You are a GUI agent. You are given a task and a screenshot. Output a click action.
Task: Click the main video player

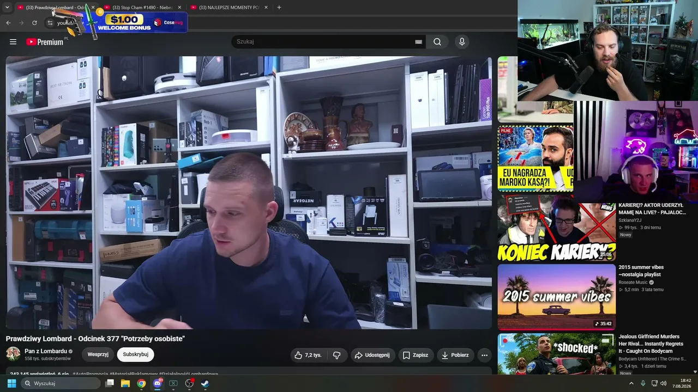click(x=249, y=193)
